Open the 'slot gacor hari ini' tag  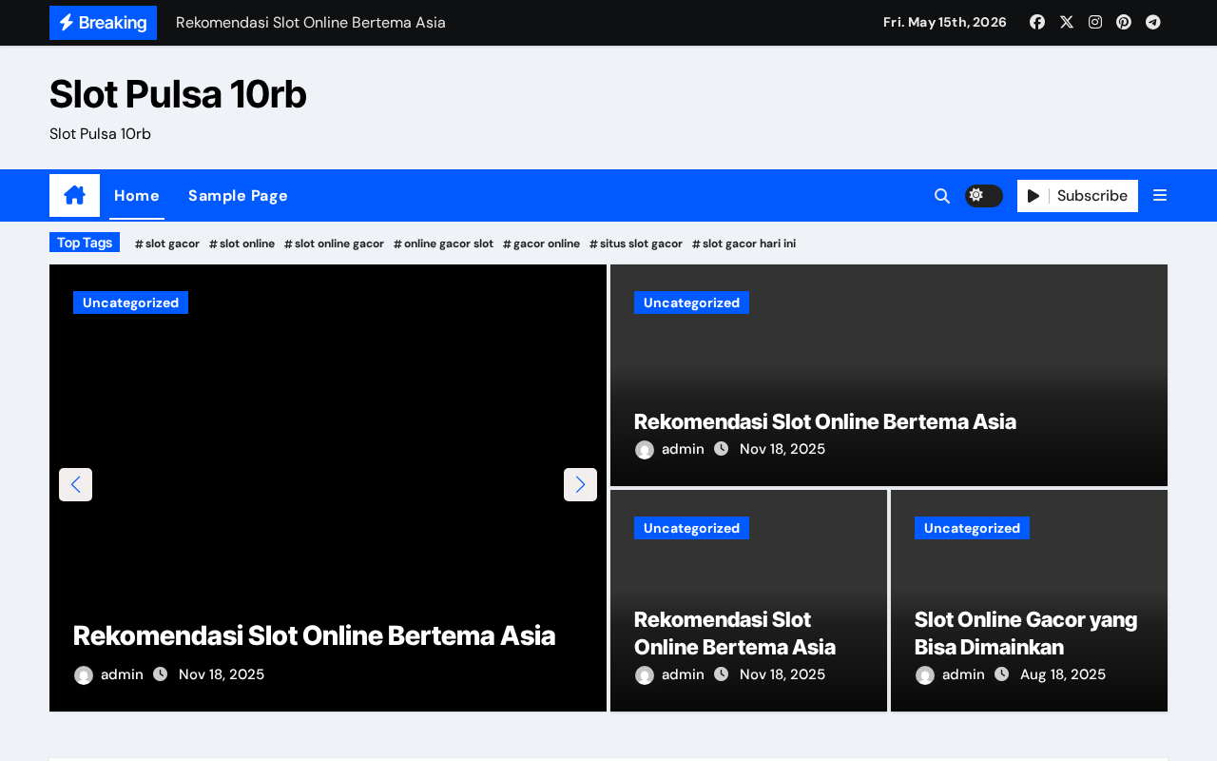pyautogui.click(x=744, y=244)
